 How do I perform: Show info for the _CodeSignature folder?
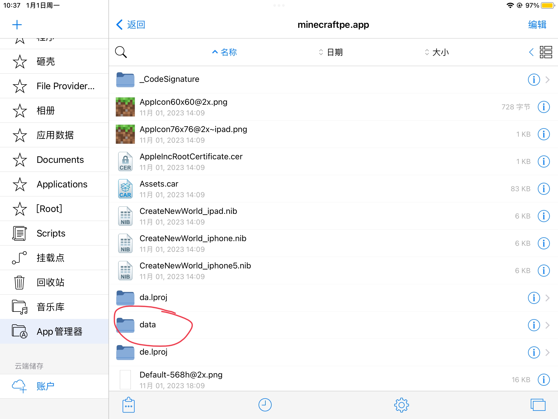(x=534, y=80)
